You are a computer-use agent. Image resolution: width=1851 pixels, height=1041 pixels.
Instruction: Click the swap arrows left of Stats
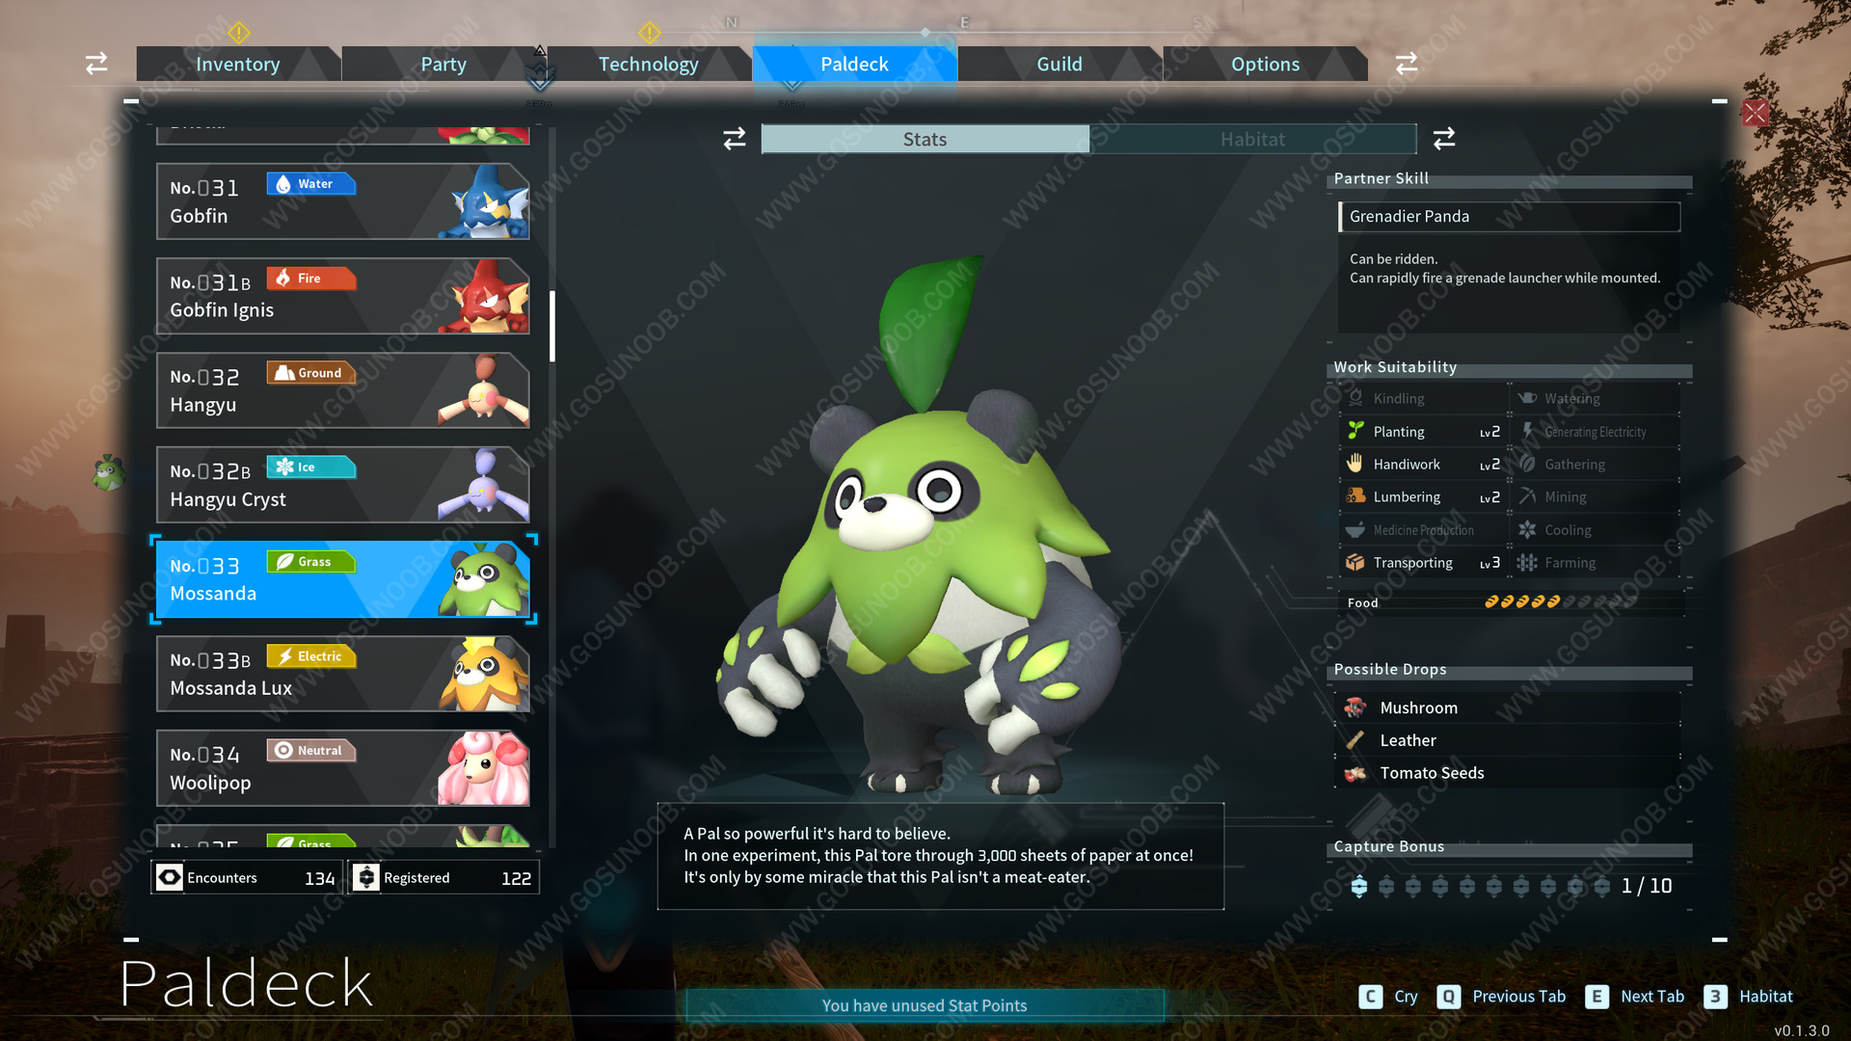735,139
